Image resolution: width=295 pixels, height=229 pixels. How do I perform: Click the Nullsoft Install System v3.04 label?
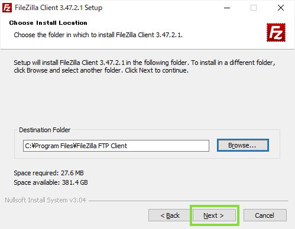point(46,200)
